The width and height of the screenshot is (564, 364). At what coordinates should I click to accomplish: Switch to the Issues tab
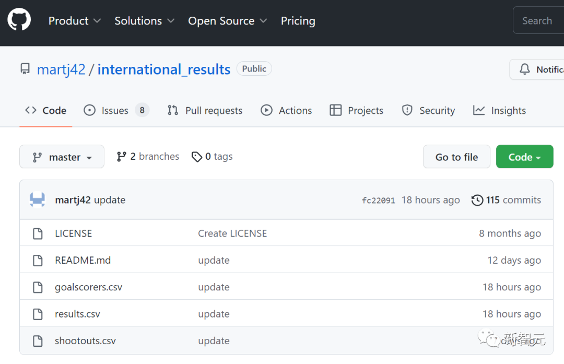click(116, 111)
